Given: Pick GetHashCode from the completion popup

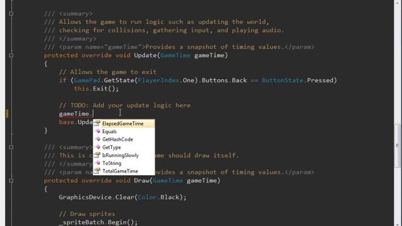Looking at the screenshot, I should tap(124, 139).
